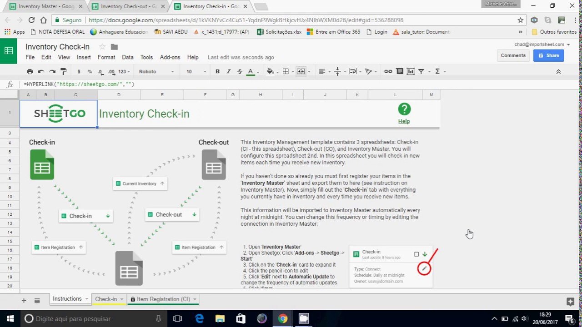Increase decimal places

point(111,71)
